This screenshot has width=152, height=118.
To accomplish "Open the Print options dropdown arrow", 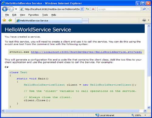I will [149, 20].
